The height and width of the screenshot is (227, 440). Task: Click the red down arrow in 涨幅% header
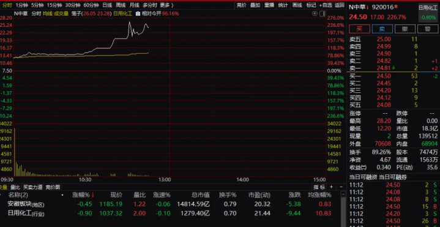[x=93, y=195]
